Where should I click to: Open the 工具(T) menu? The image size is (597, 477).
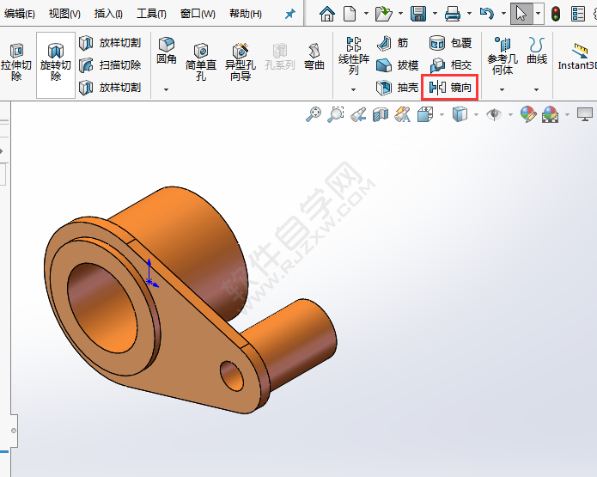click(151, 14)
